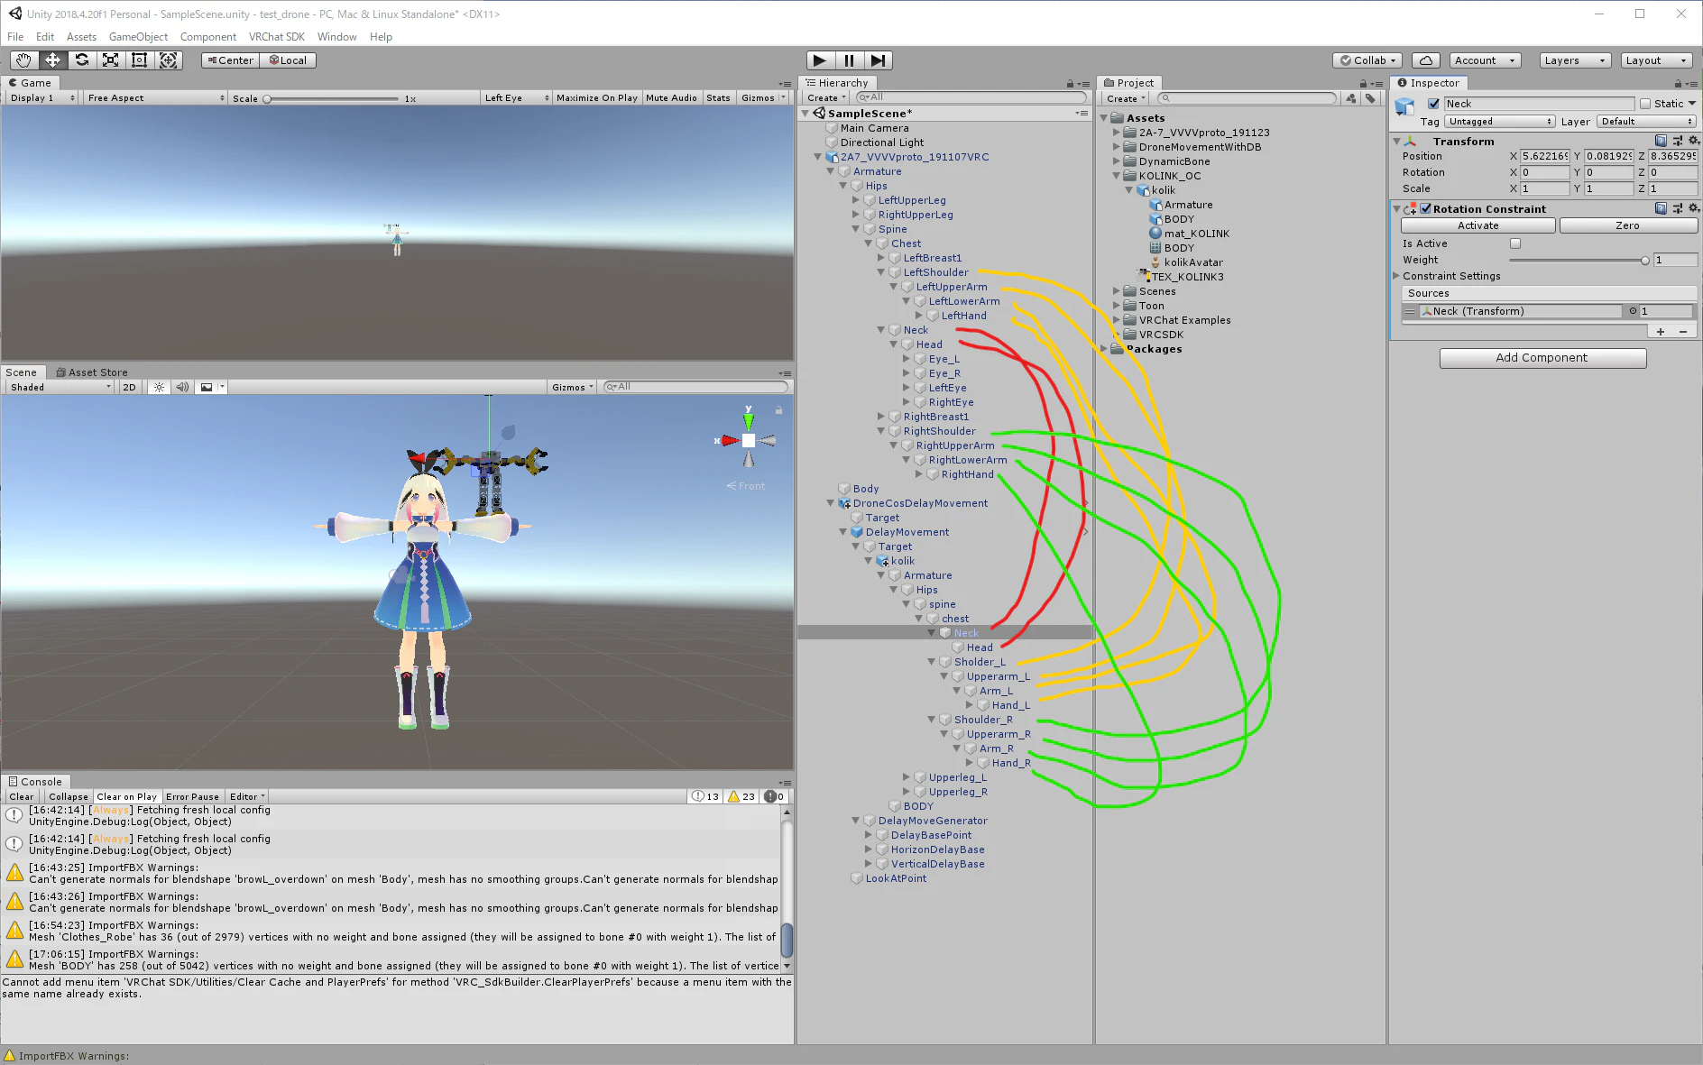
Task: Disable the Neck object active checkbox
Action: (x=1433, y=104)
